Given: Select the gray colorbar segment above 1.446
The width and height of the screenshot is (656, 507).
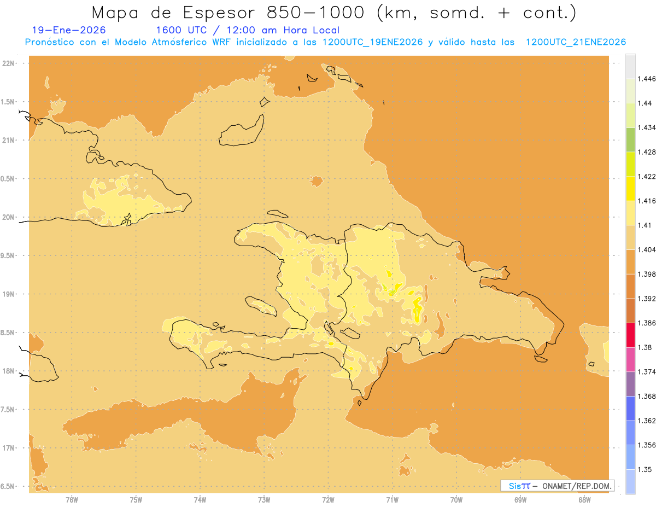Looking at the screenshot, I should pos(630,66).
